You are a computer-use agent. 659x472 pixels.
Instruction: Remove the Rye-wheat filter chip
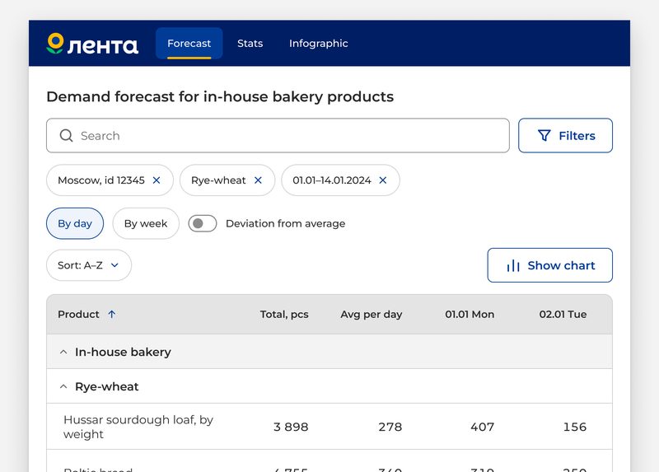pyautogui.click(x=258, y=180)
